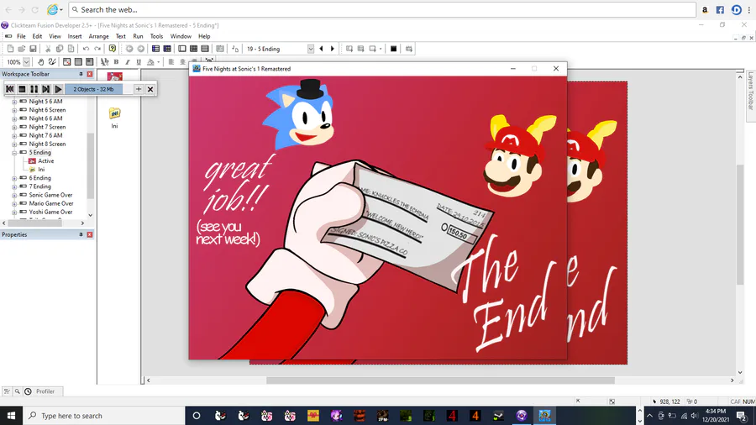Select the Ini object in tree
This screenshot has height=425, width=756.
(x=41, y=170)
